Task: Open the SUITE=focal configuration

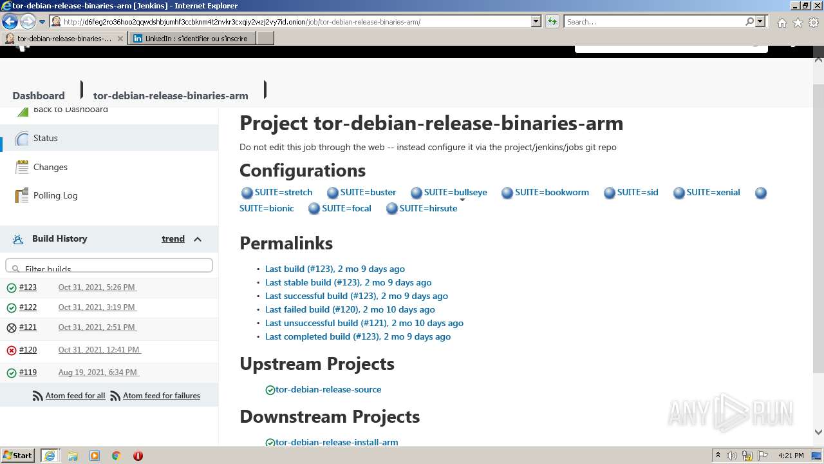Action: [346, 208]
